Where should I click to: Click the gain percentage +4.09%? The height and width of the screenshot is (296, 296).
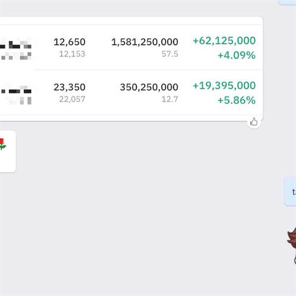(236, 55)
